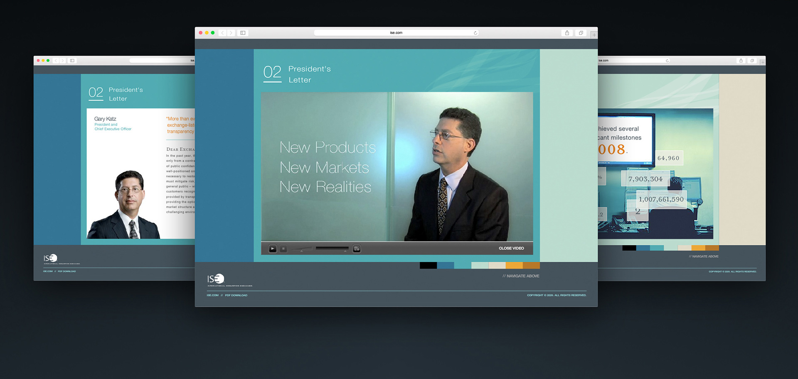Image resolution: width=798 pixels, height=379 pixels.
Task: Select the beige navigation swatch in center window
Action: coord(497,266)
